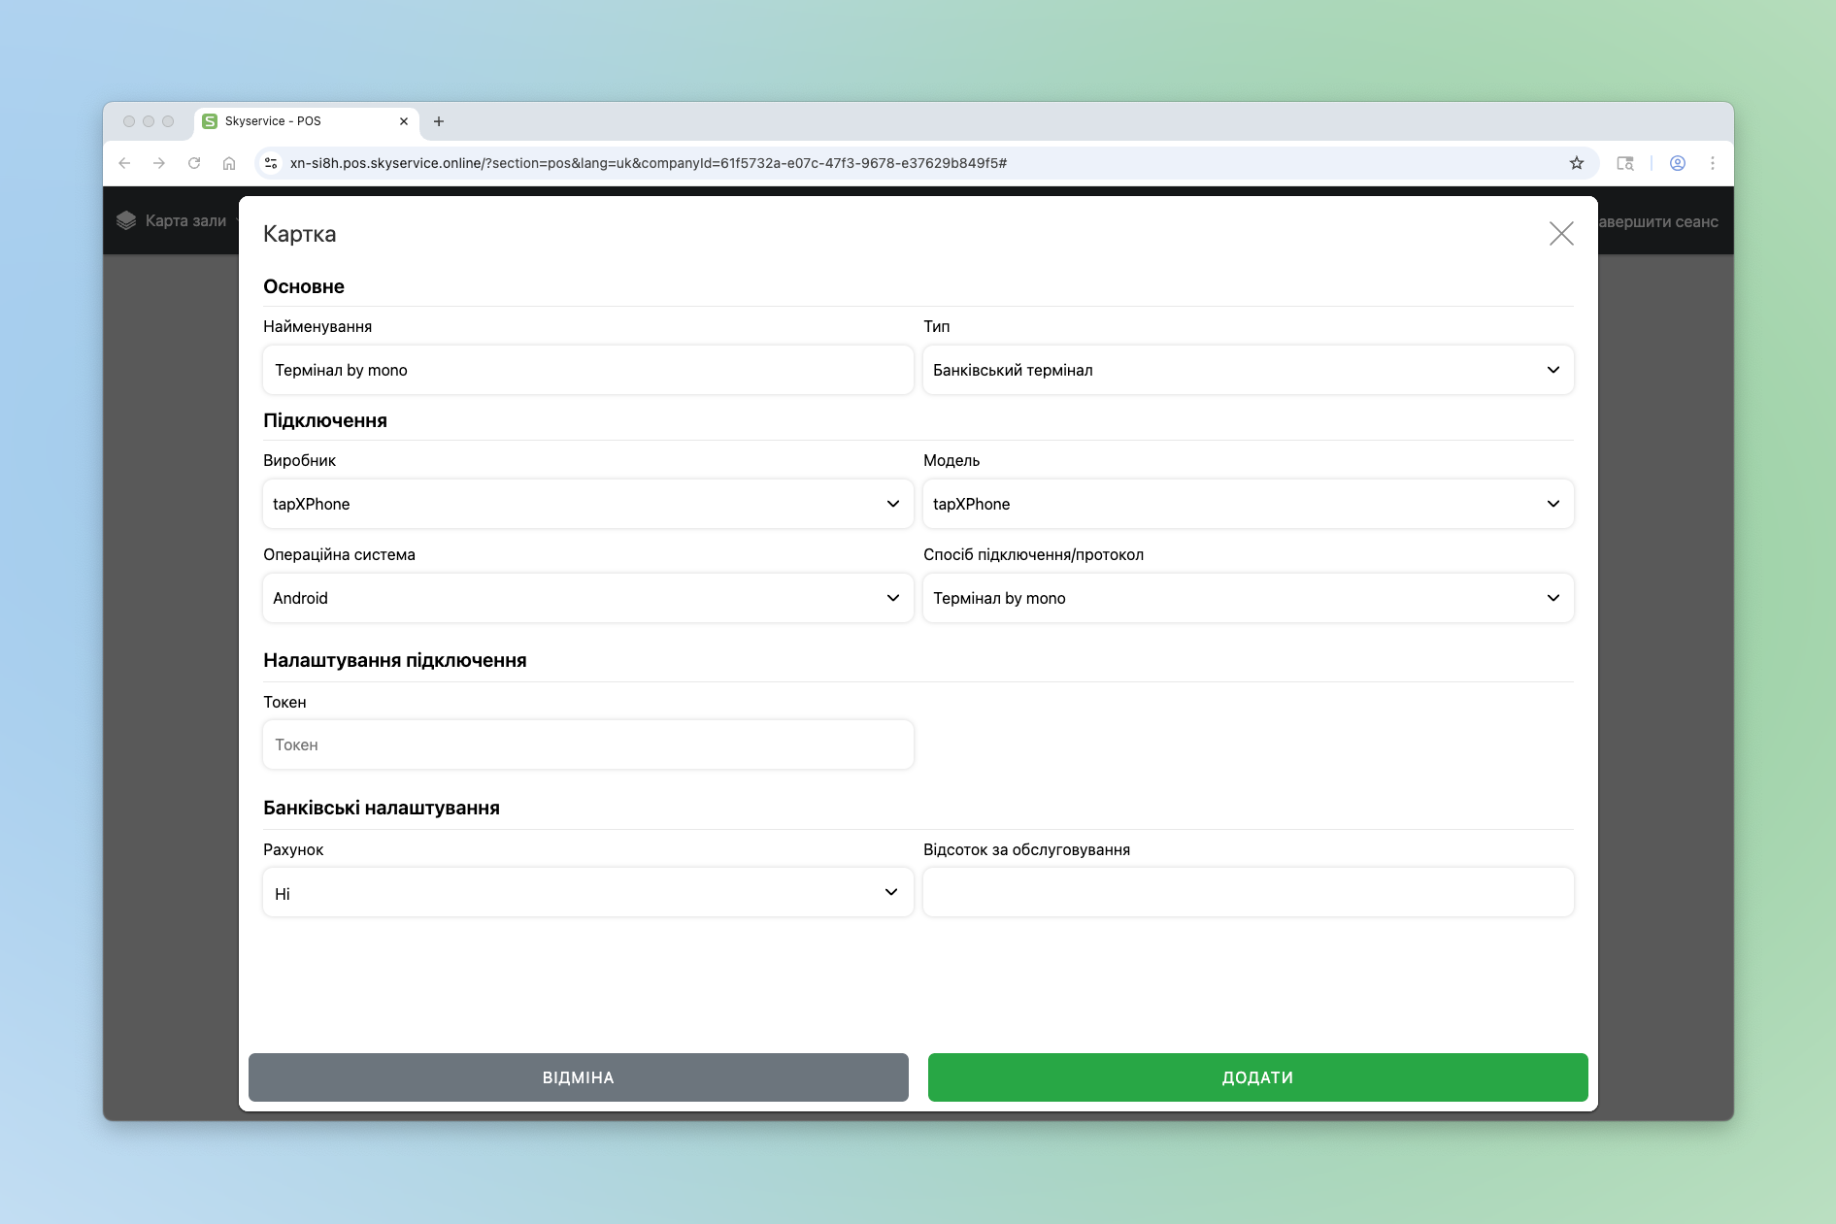Click the browser home icon
The image size is (1836, 1224).
[229, 163]
